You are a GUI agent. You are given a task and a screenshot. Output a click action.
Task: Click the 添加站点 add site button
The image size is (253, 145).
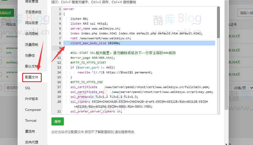coord(6,13)
